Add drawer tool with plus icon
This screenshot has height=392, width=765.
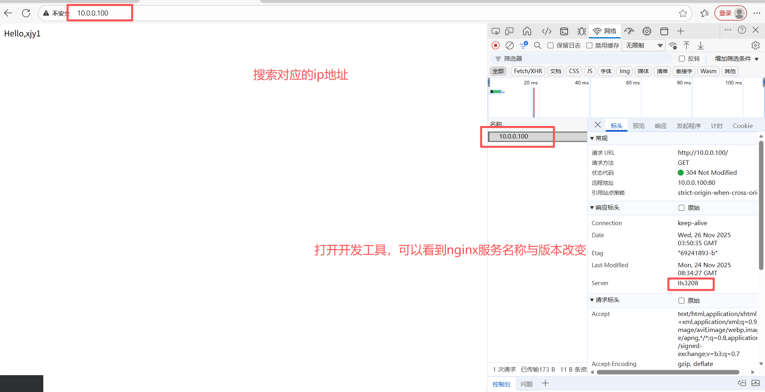click(x=545, y=383)
